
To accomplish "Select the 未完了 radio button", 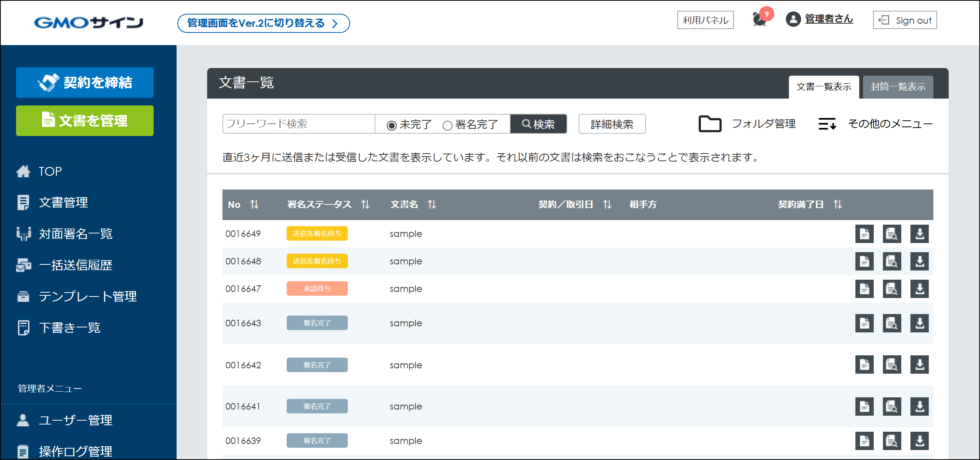I will click(391, 125).
